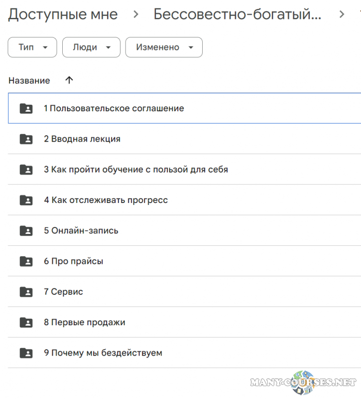Navigate to Бессовестно-богатый breadcrumb folder
The height and width of the screenshot is (399, 361).
point(237,14)
